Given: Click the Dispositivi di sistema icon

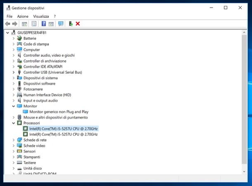Looking at the screenshot, I should (x=19, y=78).
